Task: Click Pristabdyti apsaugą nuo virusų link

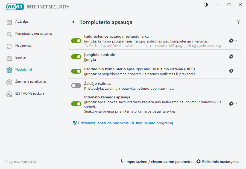Action: click(125, 123)
